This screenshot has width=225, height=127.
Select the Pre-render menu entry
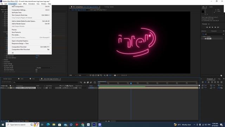(x=15, y=35)
